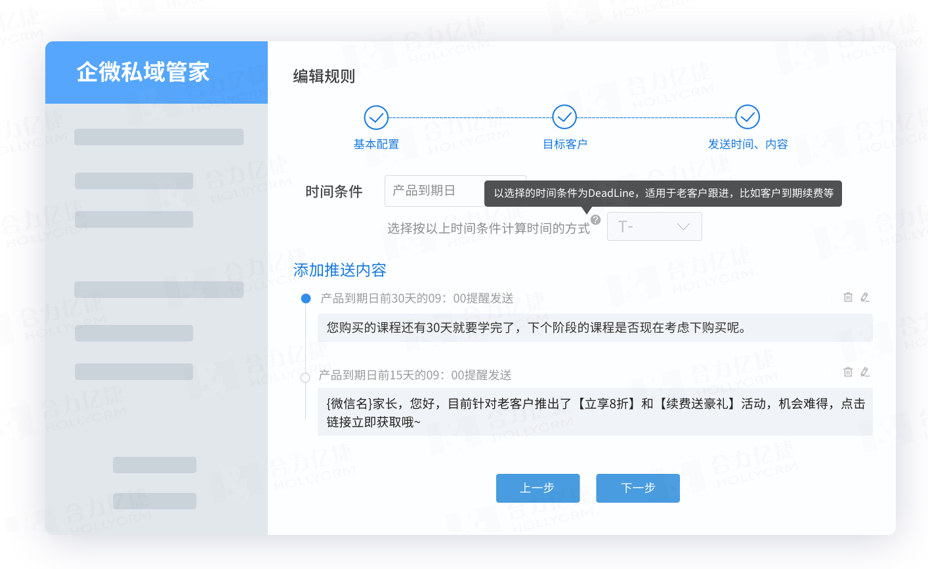Click the 企微私域管家 sidebar header
Image resolution: width=928 pixels, height=569 pixels.
click(156, 72)
